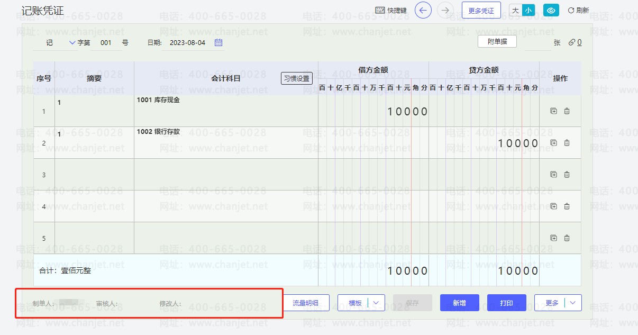This screenshot has height=335, width=638.
Task: Go to the previous voucher arrow
Action: click(423, 10)
